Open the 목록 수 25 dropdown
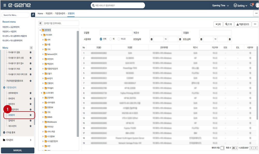Viewport: 259px width, 154px height. point(235,148)
